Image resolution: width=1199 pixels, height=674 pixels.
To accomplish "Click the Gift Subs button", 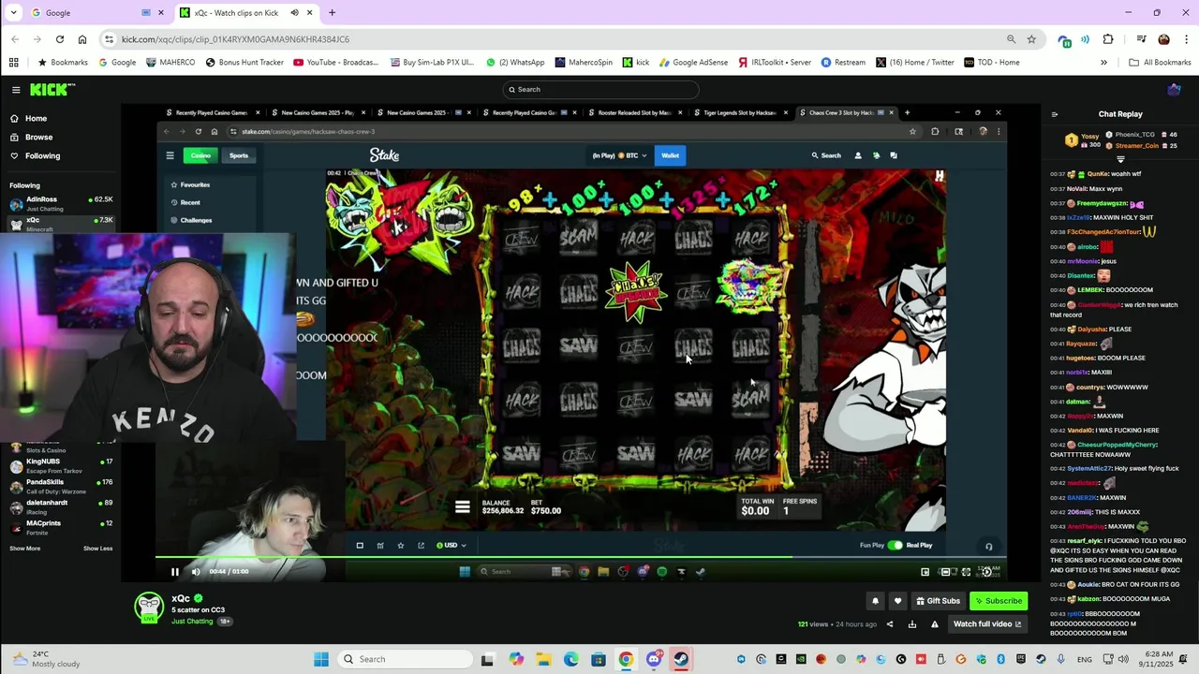I will pyautogui.click(x=938, y=601).
